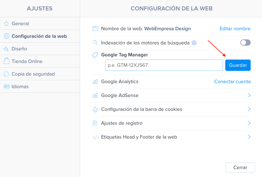Screen dimensions: 262x177
Task: Click the paint bucket icon for Diseño
Action: tap(6, 49)
